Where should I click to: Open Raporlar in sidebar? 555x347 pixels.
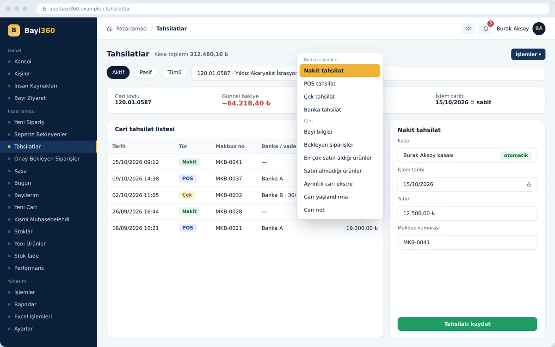[49, 304]
